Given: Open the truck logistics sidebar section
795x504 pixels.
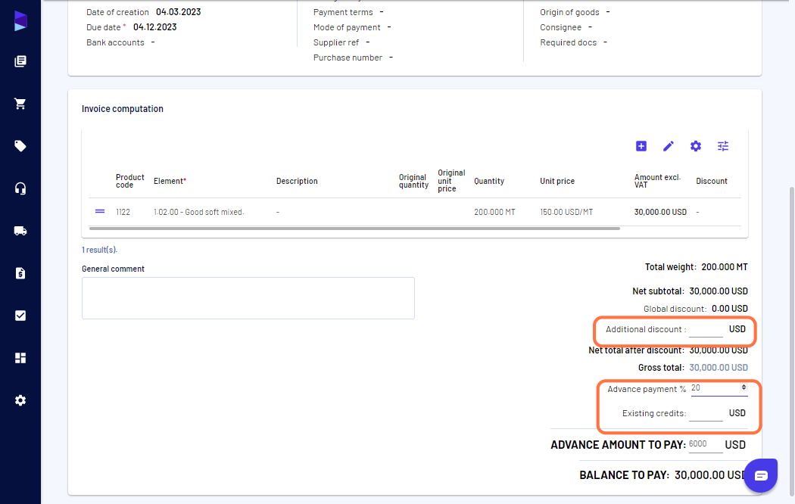Looking at the screenshot, I should pos(20,231).
